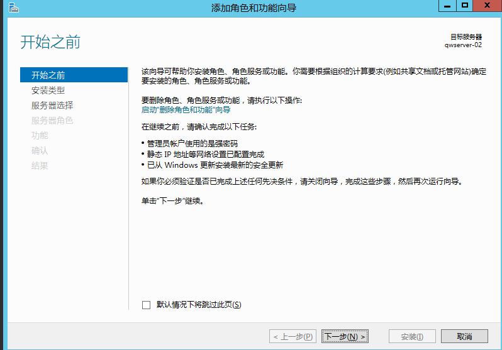Click the wizard icon in the title bar
Screen dimensions: 502x350
13,8
